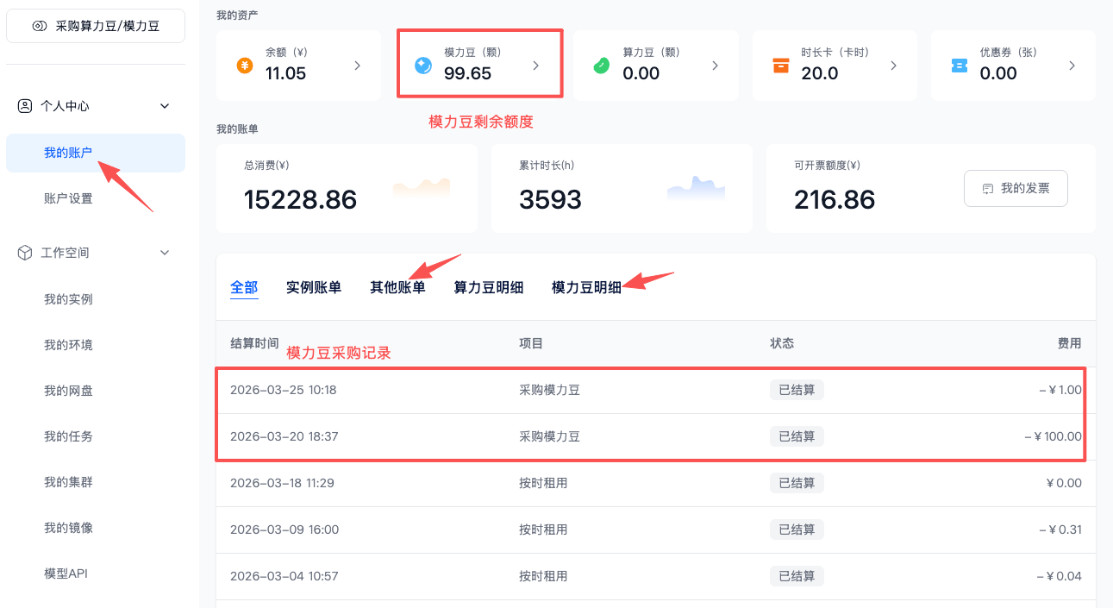Click the orange 时长卡 card icon
The width and height of the screenshot is (1113, 608).
tap(780, 66)
